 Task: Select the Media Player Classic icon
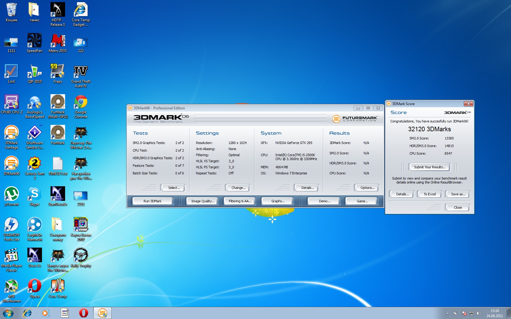click(12, 260)
